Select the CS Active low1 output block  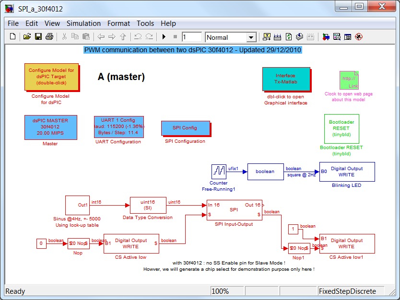coord(347,243)
